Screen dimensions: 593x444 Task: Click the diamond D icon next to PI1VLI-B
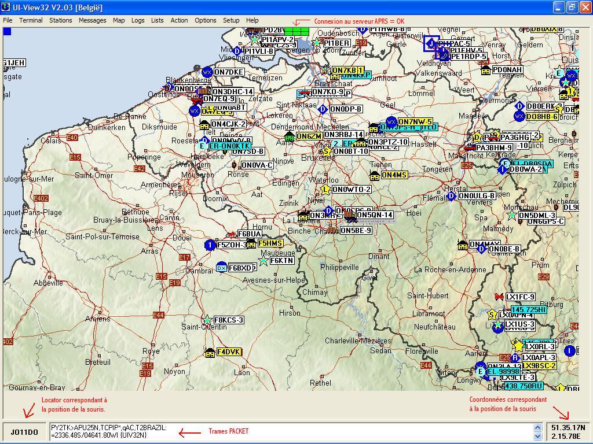point(237,51)
